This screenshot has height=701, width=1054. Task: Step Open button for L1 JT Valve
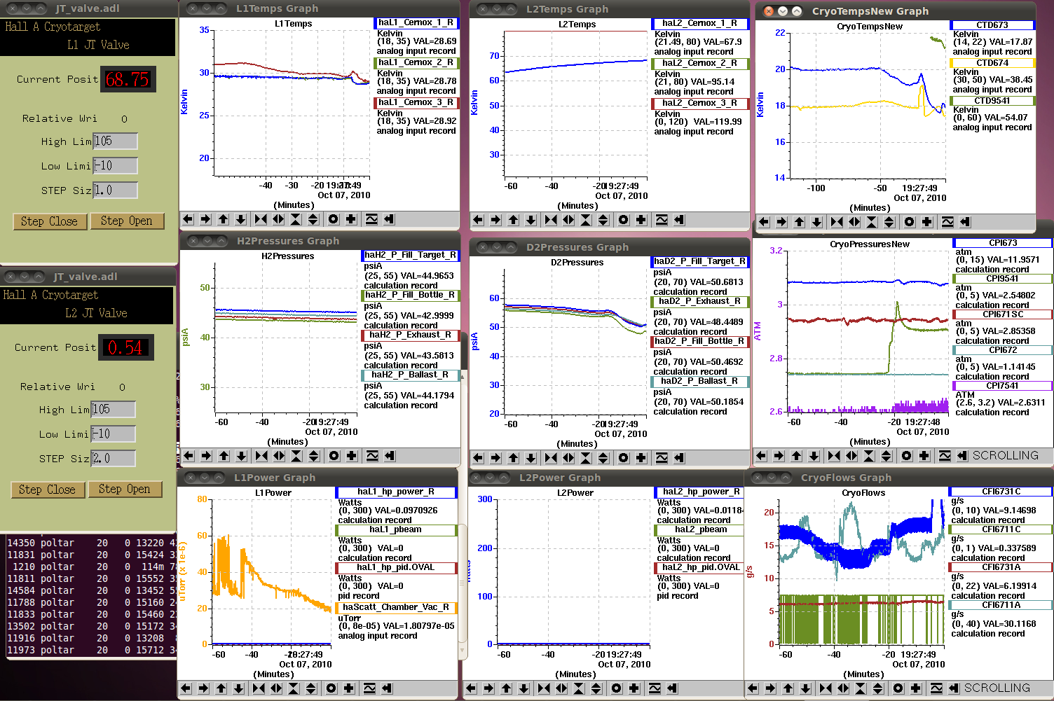(x=127, y=221)
